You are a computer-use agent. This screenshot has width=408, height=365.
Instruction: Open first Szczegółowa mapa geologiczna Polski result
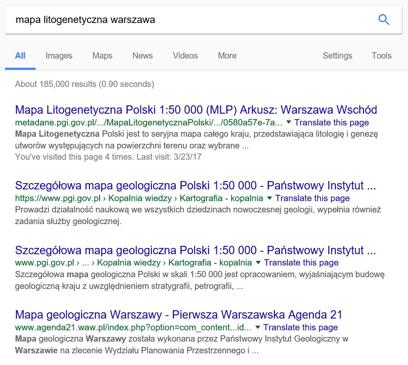tap(195, 186)
